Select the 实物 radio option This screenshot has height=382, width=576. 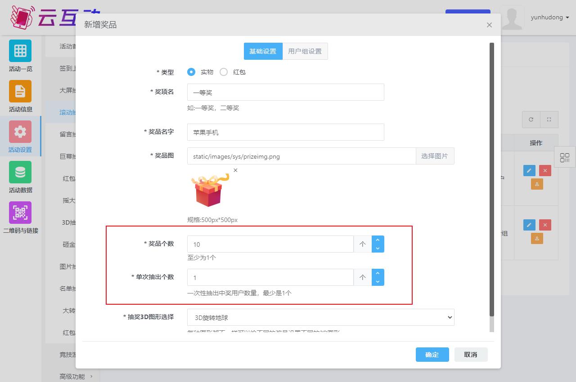tap(191, 72)
